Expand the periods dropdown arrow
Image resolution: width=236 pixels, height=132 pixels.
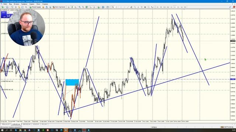pyautogui.click(x=105, y=7)
